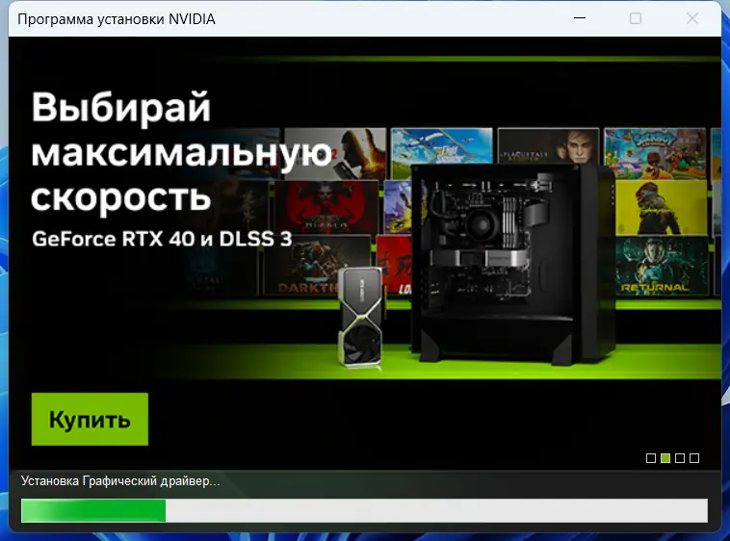Click the Flight Simulator game cover thumbnail
Image resolution: width=730 pixels, height=541 pixels.
[441, 146]
